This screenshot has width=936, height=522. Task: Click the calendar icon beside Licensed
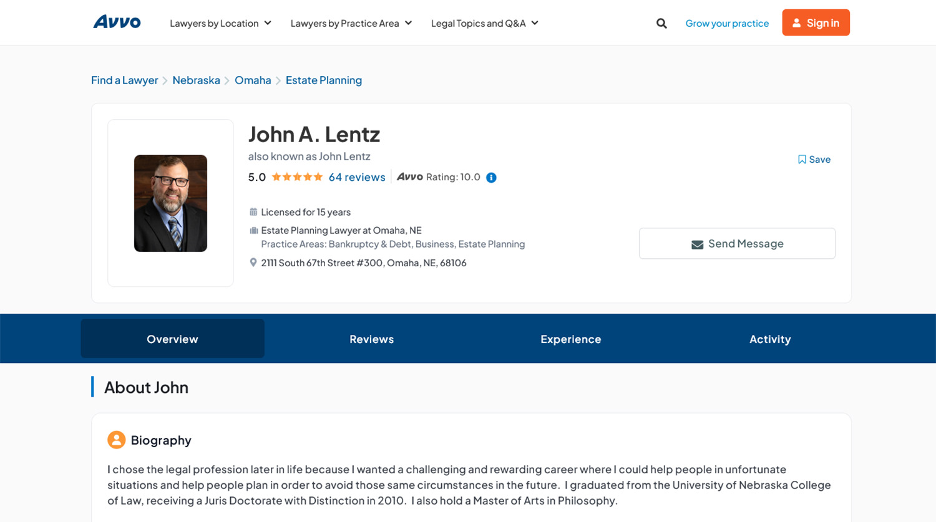(x=253, y=212)
